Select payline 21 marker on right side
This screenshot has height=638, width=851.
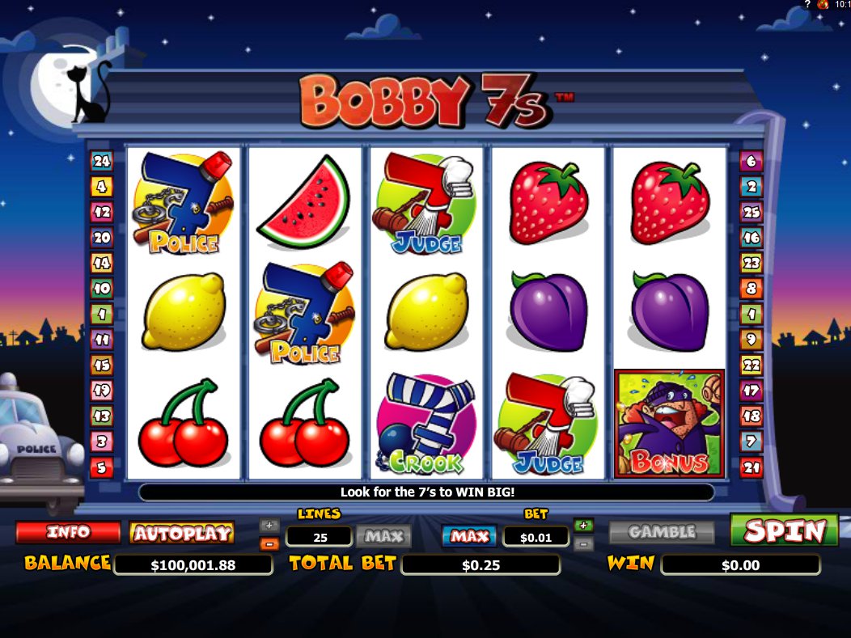tap(752, 467)
